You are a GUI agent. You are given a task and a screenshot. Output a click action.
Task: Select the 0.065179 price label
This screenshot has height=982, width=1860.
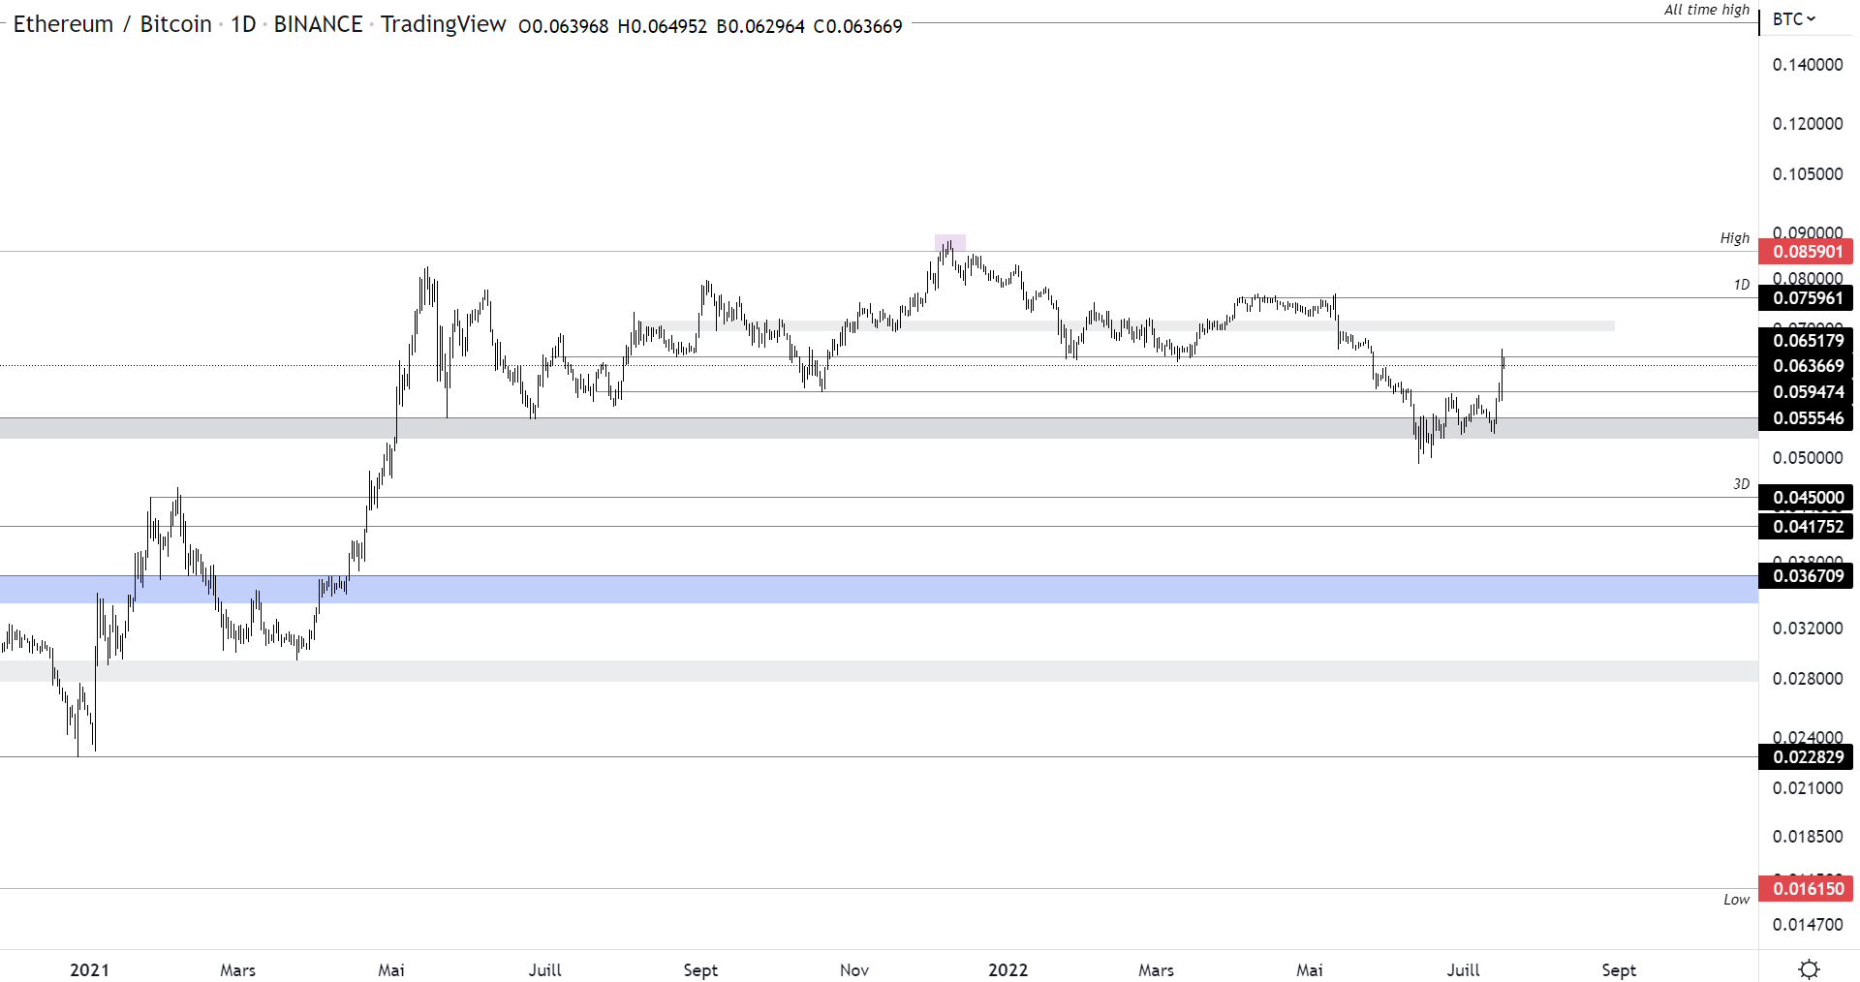[x=1807, y=341]
